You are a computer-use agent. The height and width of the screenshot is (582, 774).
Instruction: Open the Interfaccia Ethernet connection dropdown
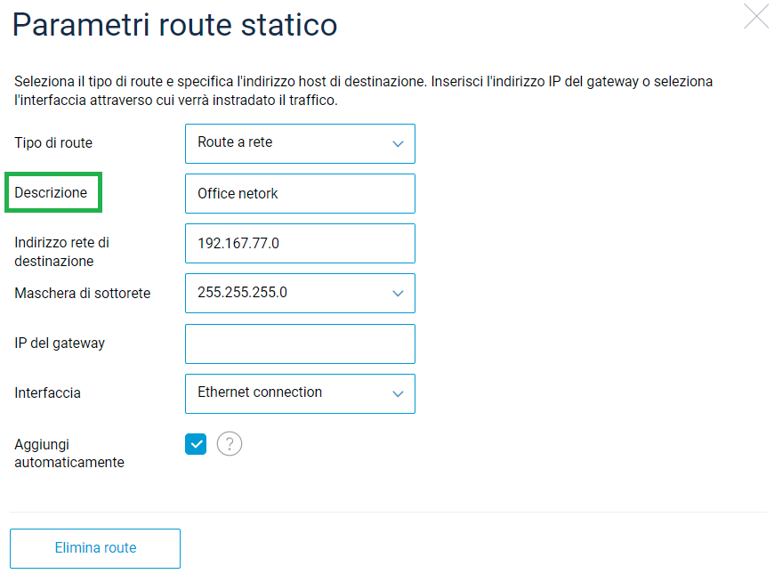coord(299,393)
